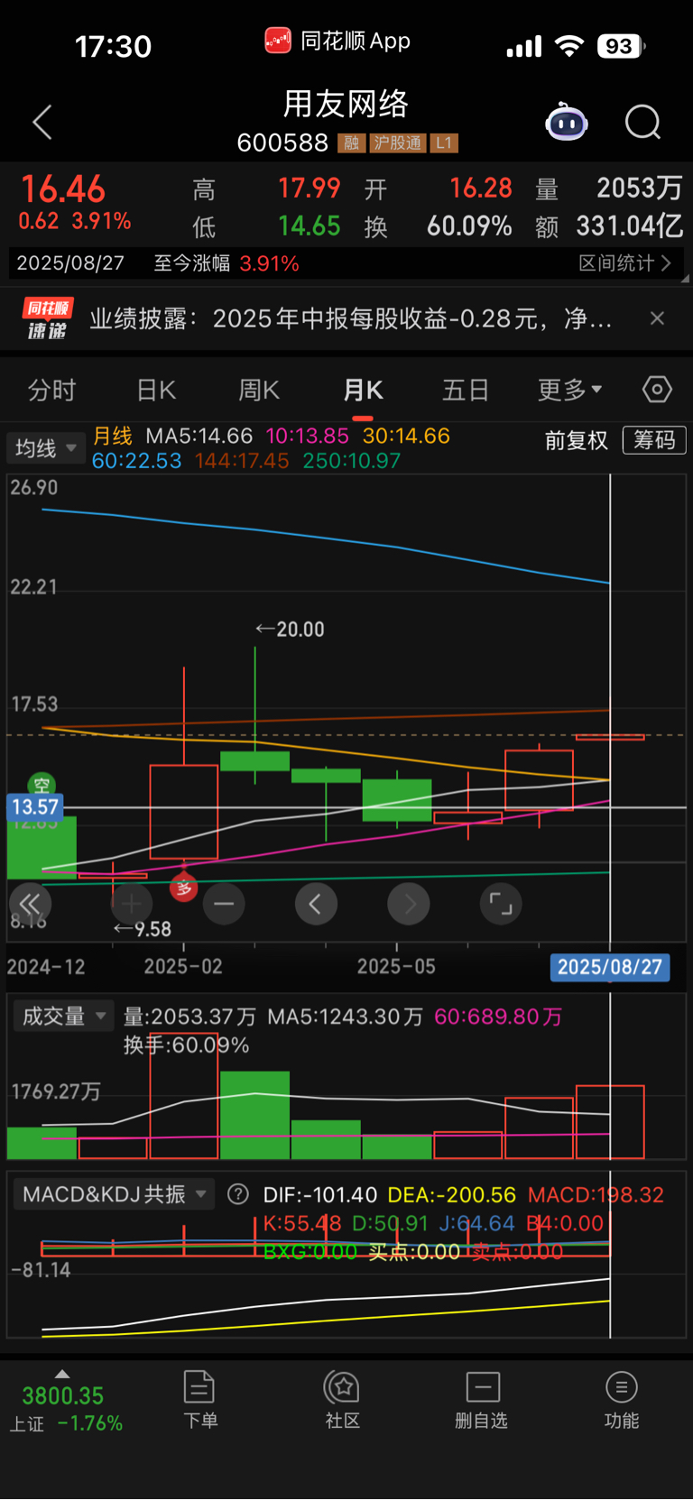
Task: Move crosshair to next candle
Action: [x=409, y=904]
